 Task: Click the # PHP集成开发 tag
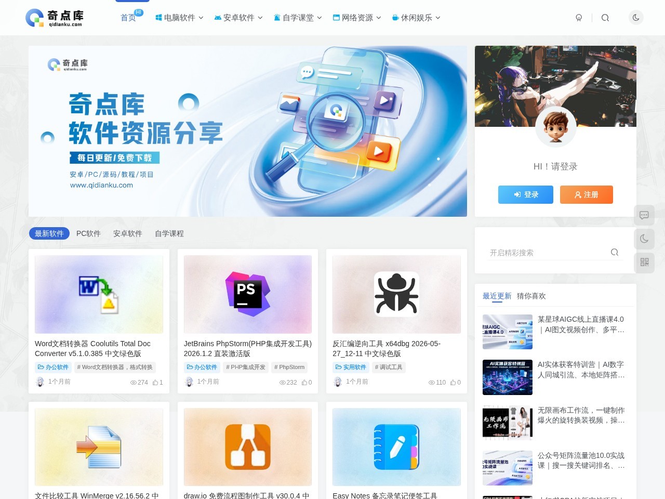pyautogui.click(x=246, y=367)
